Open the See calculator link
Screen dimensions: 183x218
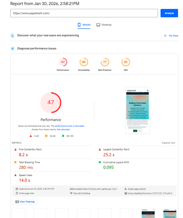pyautogui.click(x=63, y=129)
